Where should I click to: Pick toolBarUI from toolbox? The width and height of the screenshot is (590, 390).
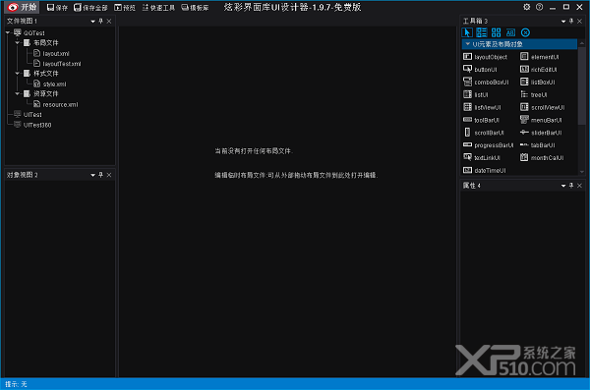pyautogui.click(x=481, y=120)
